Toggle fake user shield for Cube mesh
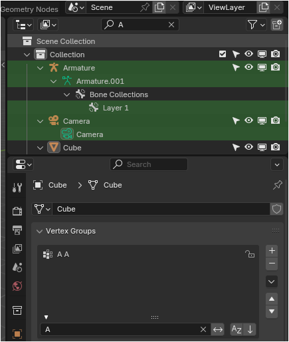 276,209
